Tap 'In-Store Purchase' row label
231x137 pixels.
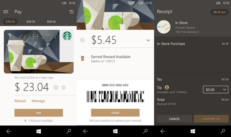(171, 44)
